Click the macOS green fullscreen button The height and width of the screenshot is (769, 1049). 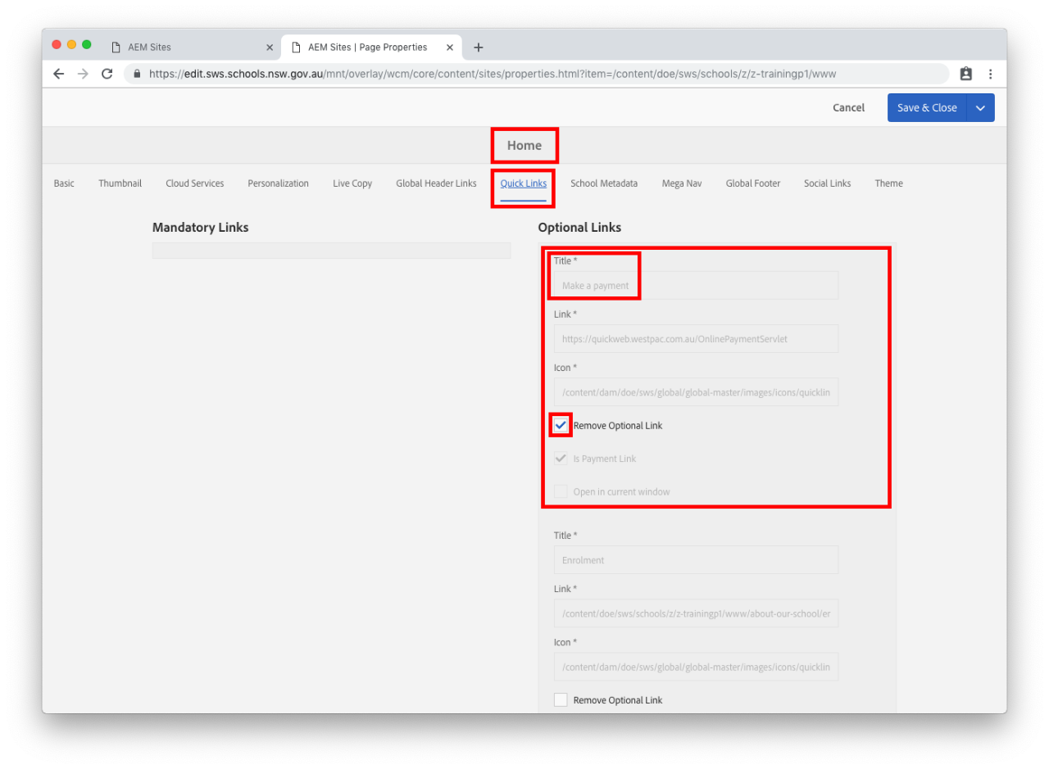[x=87, y=45]
